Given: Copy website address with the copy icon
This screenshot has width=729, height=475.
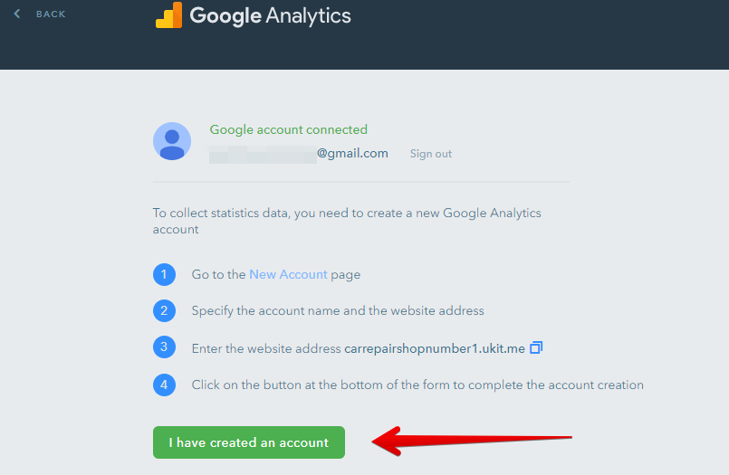Looking at the screenshot, I should (536, 347).
